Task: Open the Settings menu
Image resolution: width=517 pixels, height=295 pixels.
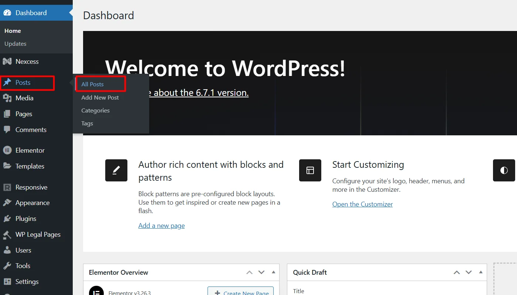Action: coord(36,282)
